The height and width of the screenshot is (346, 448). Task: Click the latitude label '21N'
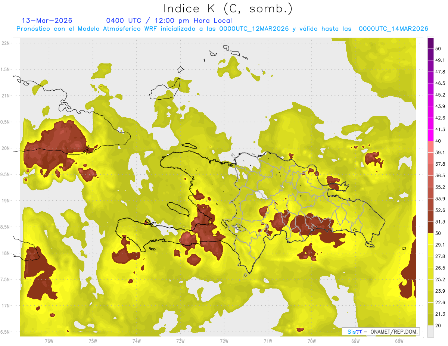(x=6, y=96)
